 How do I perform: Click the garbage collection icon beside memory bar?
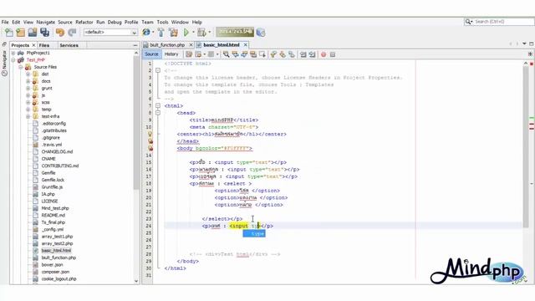261,33
